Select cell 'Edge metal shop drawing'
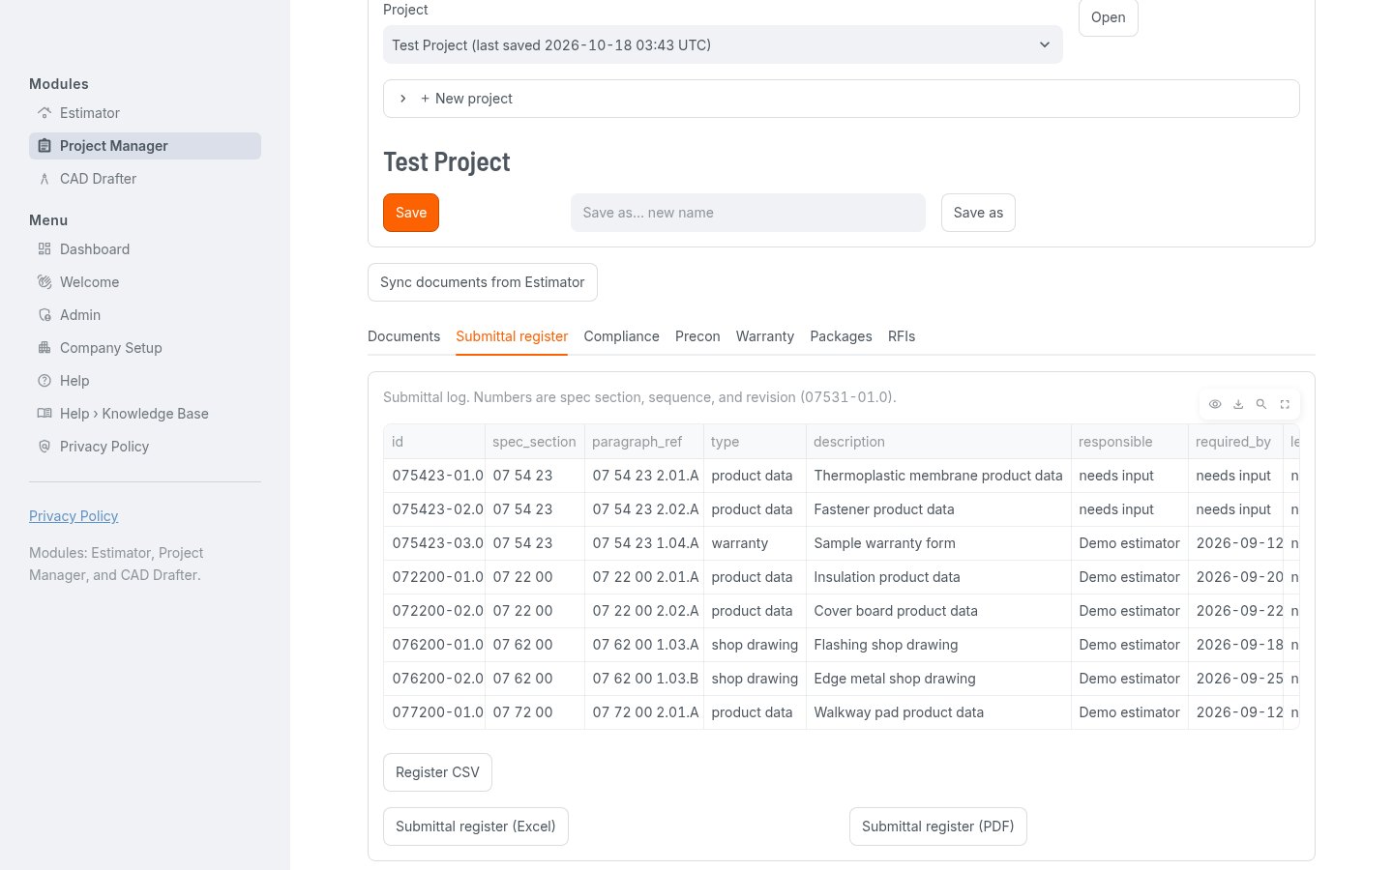Image resolution: width=1393 pixels, height=870 pixels. [x=938, y=679]
